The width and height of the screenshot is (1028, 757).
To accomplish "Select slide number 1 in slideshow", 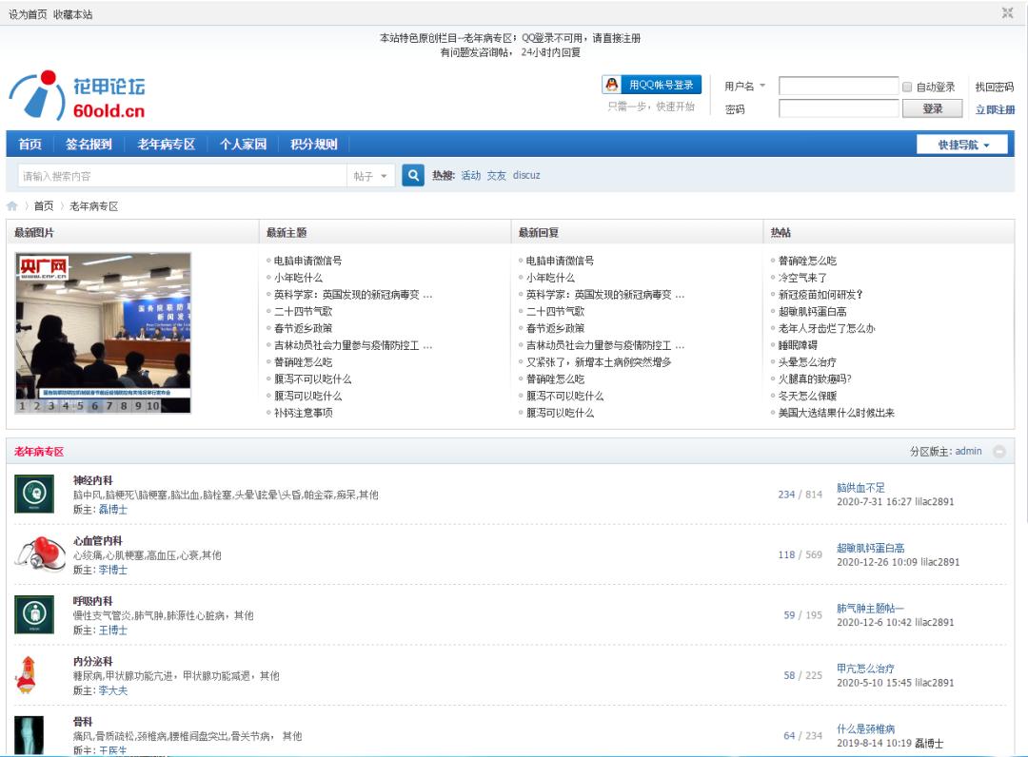I will tap(22, 406).
